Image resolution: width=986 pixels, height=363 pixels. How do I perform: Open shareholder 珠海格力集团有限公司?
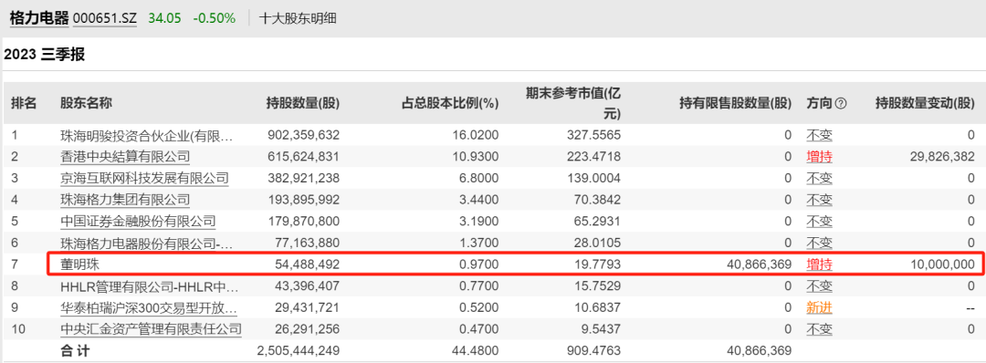[x=125, y=200]
